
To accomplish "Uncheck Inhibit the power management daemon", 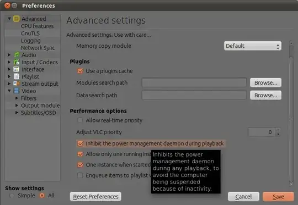I will coord(80,143).
